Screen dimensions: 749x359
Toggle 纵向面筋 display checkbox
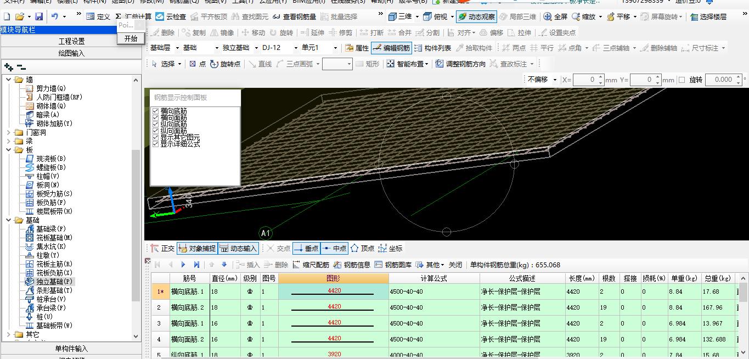point(155,131)
